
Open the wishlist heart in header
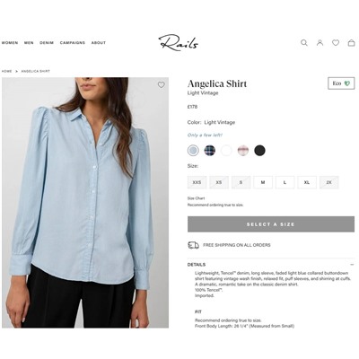coord(336,43)
